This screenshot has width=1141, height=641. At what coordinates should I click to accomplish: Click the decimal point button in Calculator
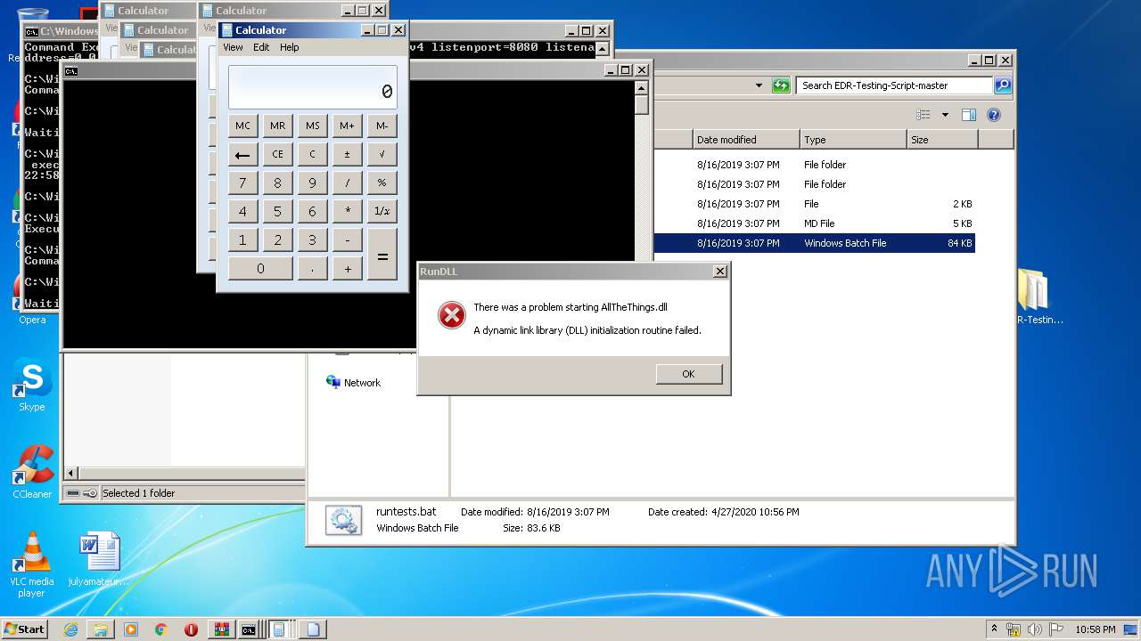coord(312,268)
